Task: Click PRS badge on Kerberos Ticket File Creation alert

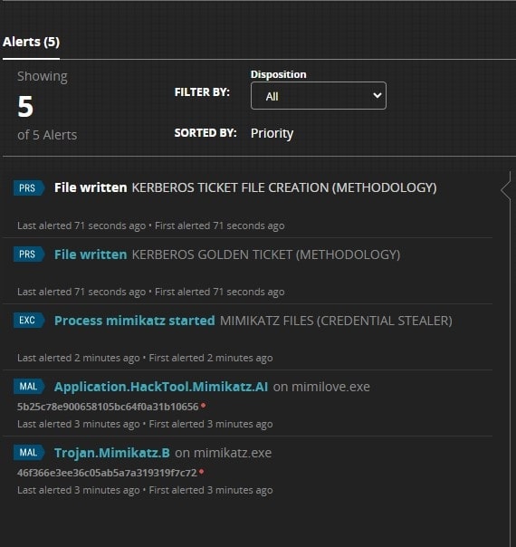Action: [29, 188]
